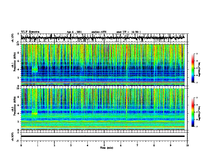Screen dimensions: 211x163
Task: Click the ch.1 spectrogram panel
Action: [x=103, y=65]
